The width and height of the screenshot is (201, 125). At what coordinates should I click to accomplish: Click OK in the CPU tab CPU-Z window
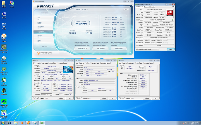[70, 98]
